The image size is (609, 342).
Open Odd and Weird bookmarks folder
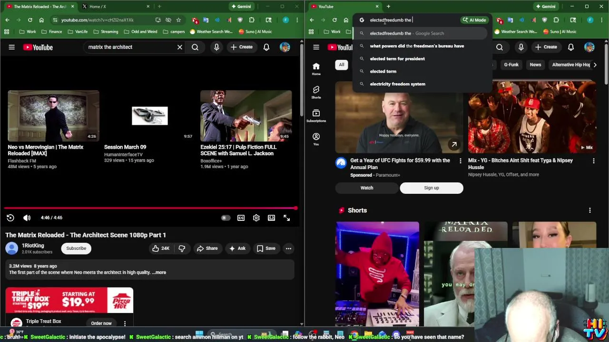click(x=140, y=32)
